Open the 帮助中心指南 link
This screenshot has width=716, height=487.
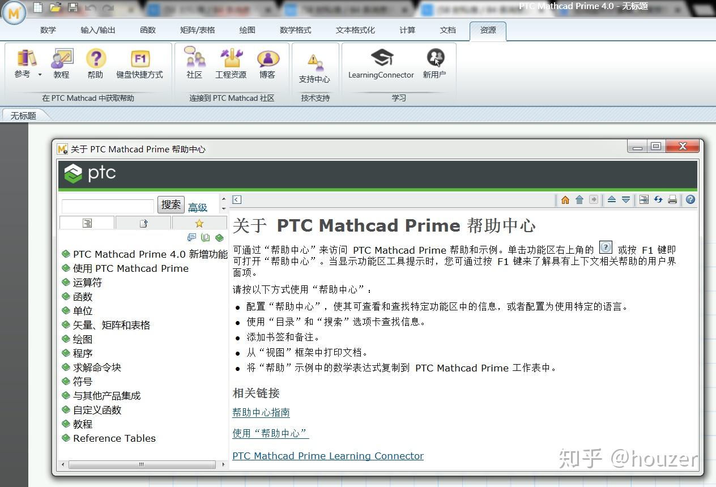point(261,413)
